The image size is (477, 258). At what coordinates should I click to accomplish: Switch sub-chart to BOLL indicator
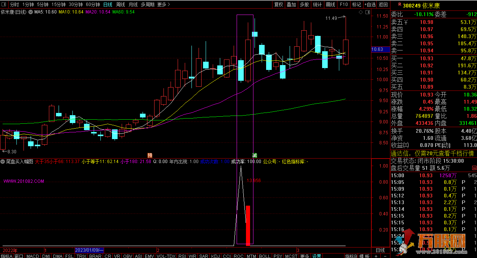(265, 256)
